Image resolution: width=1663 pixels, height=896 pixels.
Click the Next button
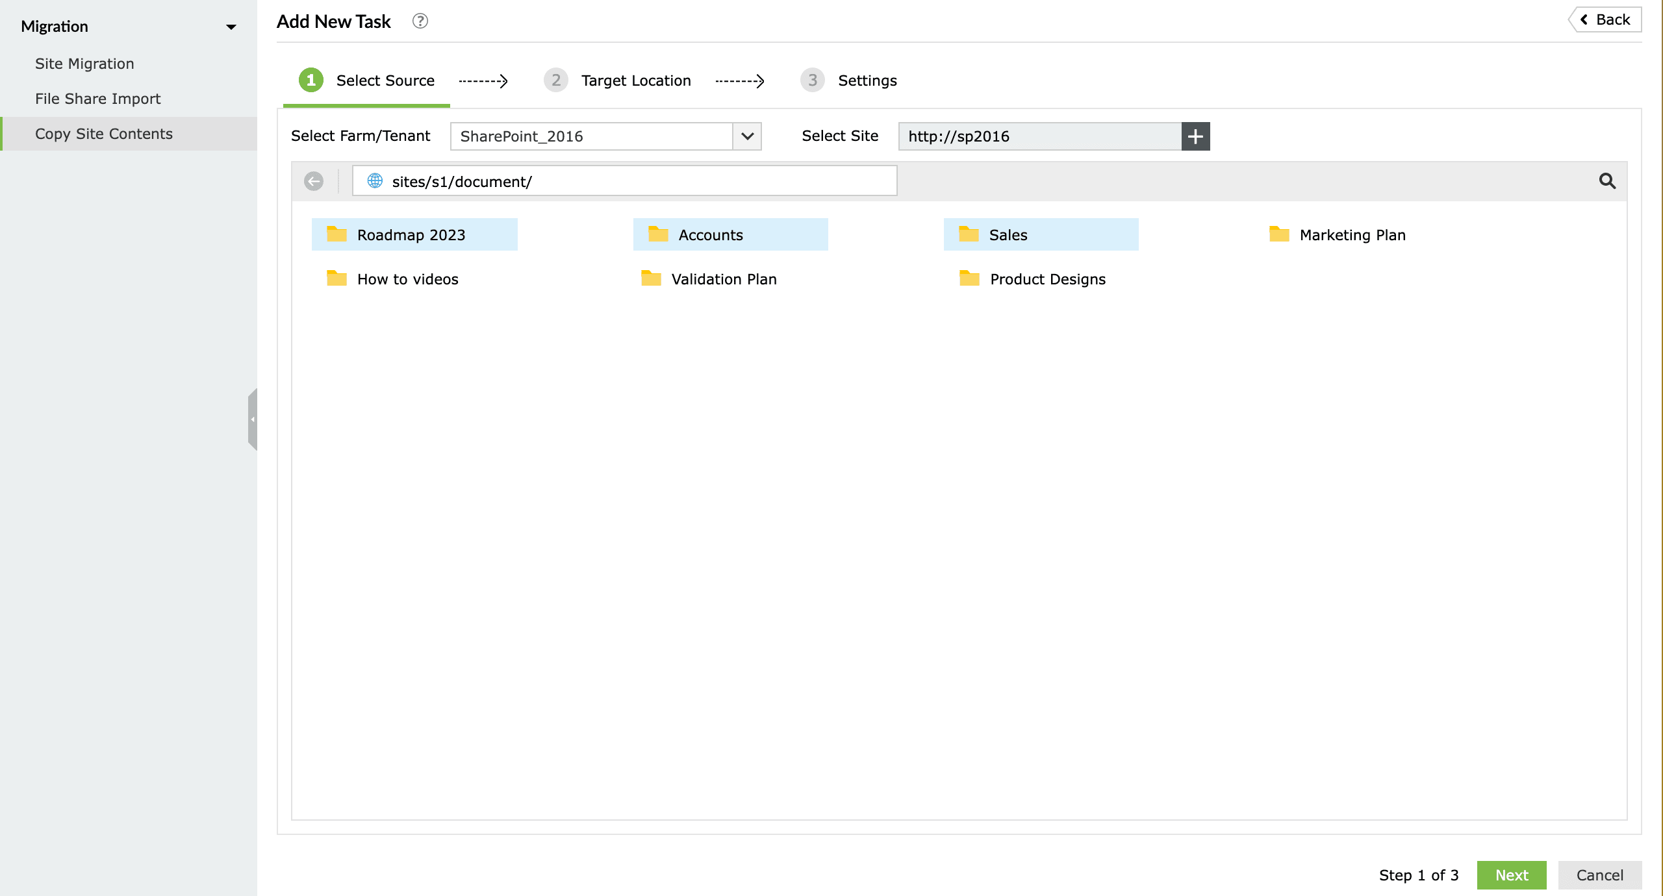click(1512, 875)
